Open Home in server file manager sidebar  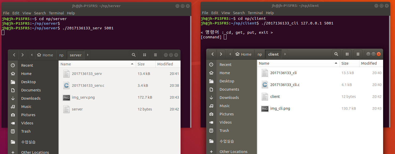[33, 74]
